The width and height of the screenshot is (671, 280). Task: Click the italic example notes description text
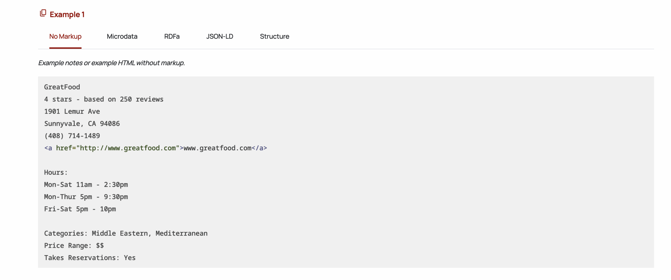point(111,63)
